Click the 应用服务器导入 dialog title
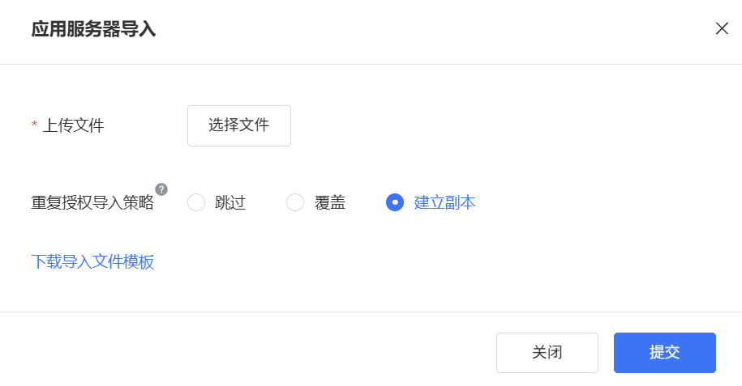Viewport: 742px width, 386px height. tap(94, 29)
